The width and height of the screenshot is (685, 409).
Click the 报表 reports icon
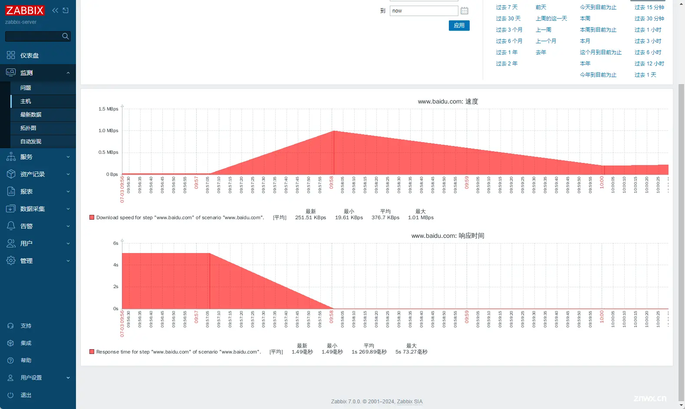(11, 192)
